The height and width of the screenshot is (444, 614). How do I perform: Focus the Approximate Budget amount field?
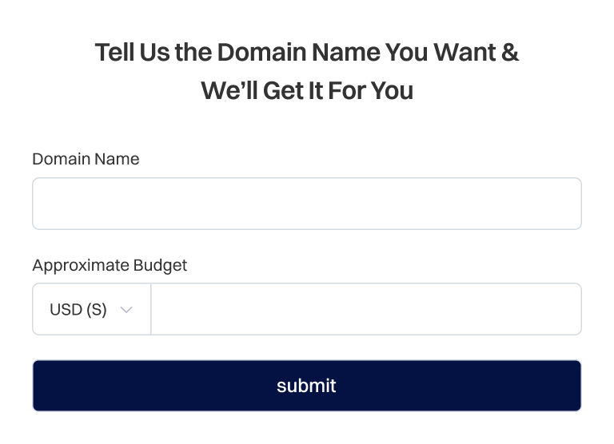pos(365,310)
